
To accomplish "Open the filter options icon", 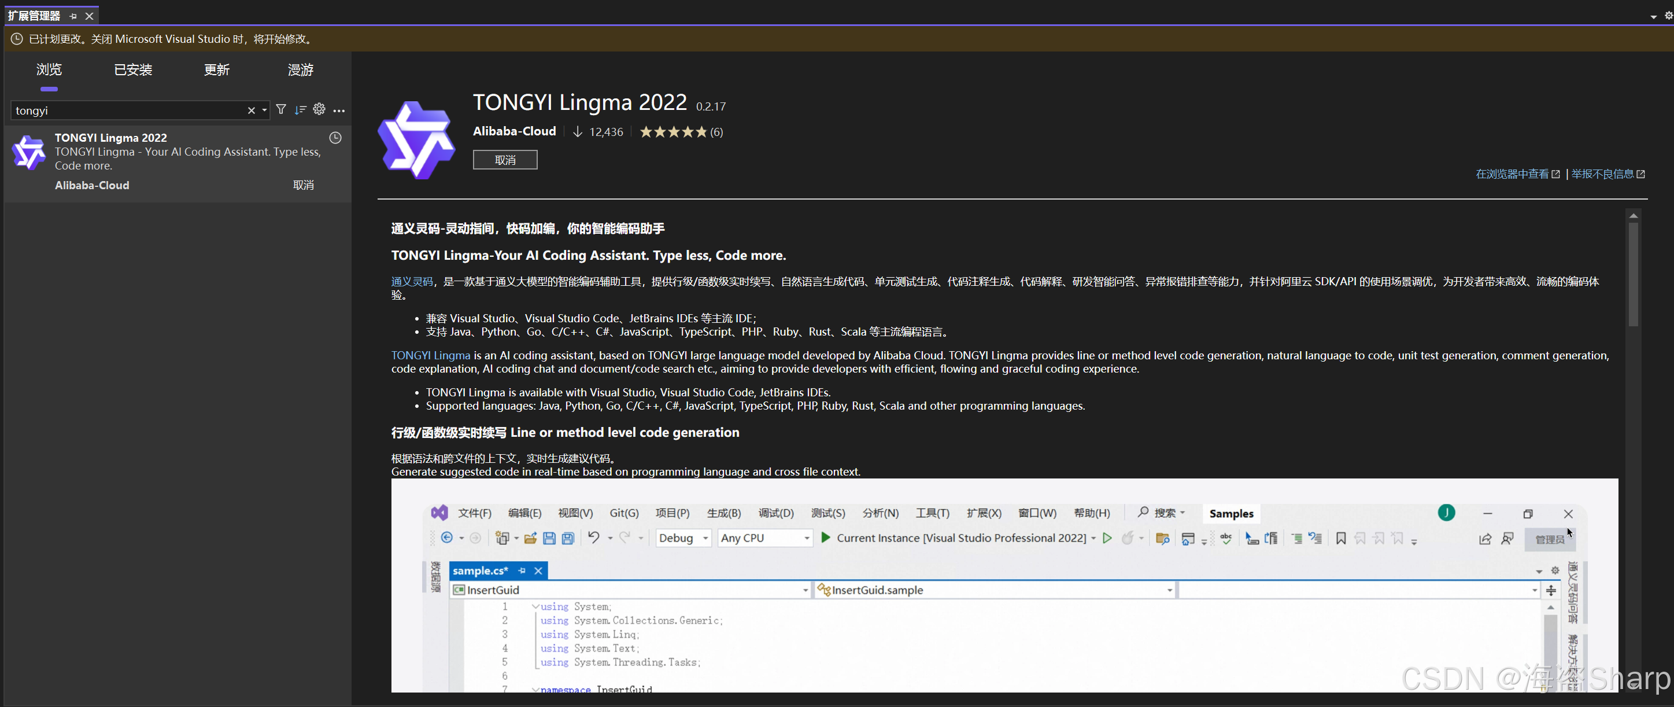I will coord(280,109).
